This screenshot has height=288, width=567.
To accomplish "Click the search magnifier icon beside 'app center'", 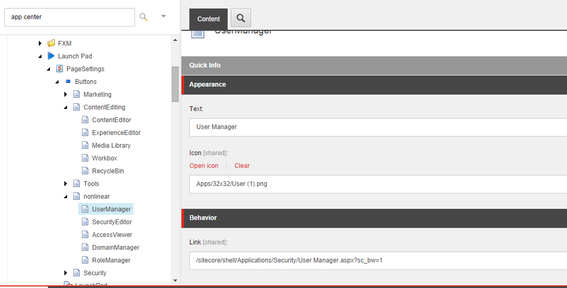I will [144, 17].
